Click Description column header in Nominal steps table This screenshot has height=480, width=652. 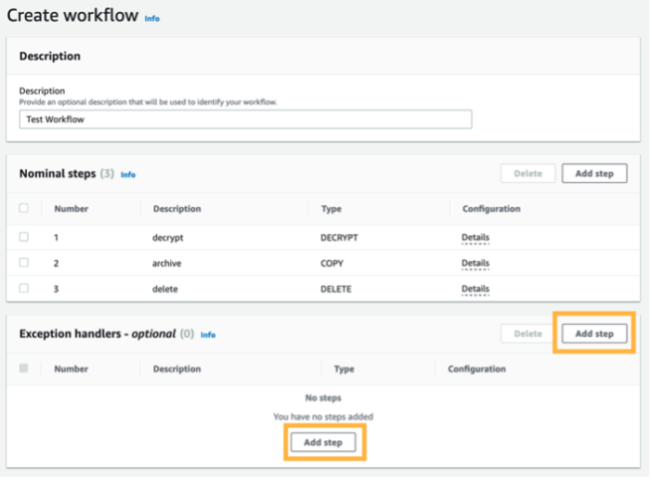point(176,209)
